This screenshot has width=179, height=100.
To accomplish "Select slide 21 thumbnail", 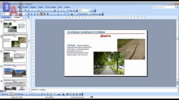I will [x=15, y=56].
